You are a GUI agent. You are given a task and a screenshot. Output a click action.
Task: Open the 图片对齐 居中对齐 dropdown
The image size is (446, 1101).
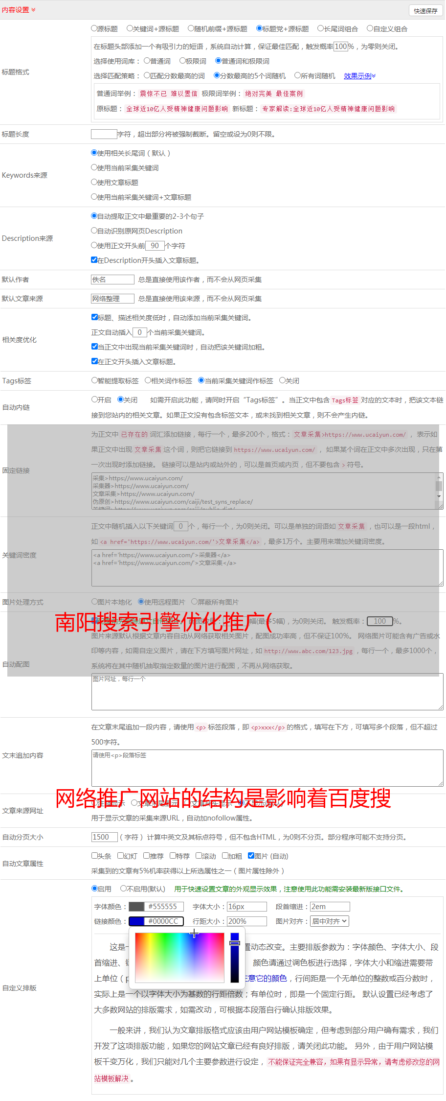coord(330,921)
